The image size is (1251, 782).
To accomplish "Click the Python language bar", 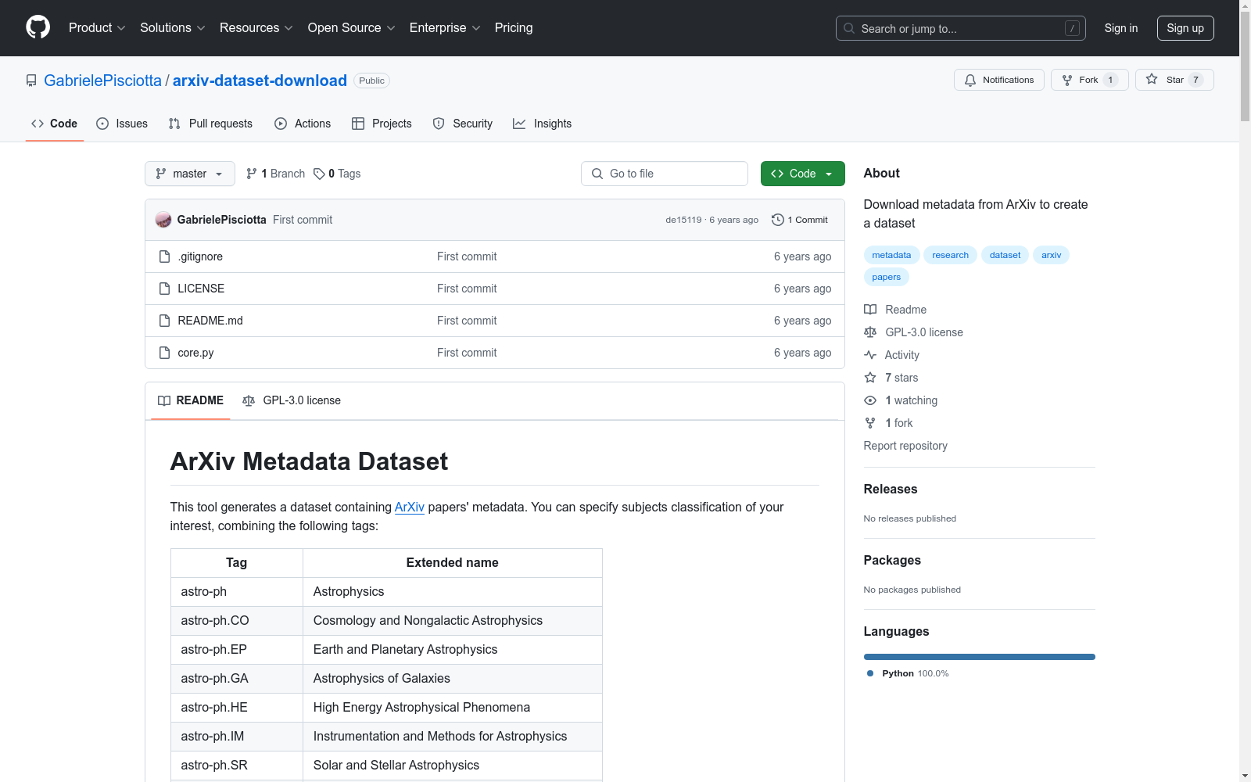I will 980,657.
